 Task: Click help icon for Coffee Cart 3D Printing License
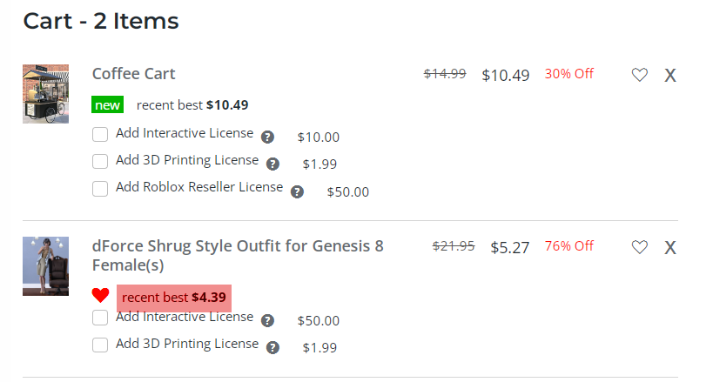click(272, 164)
